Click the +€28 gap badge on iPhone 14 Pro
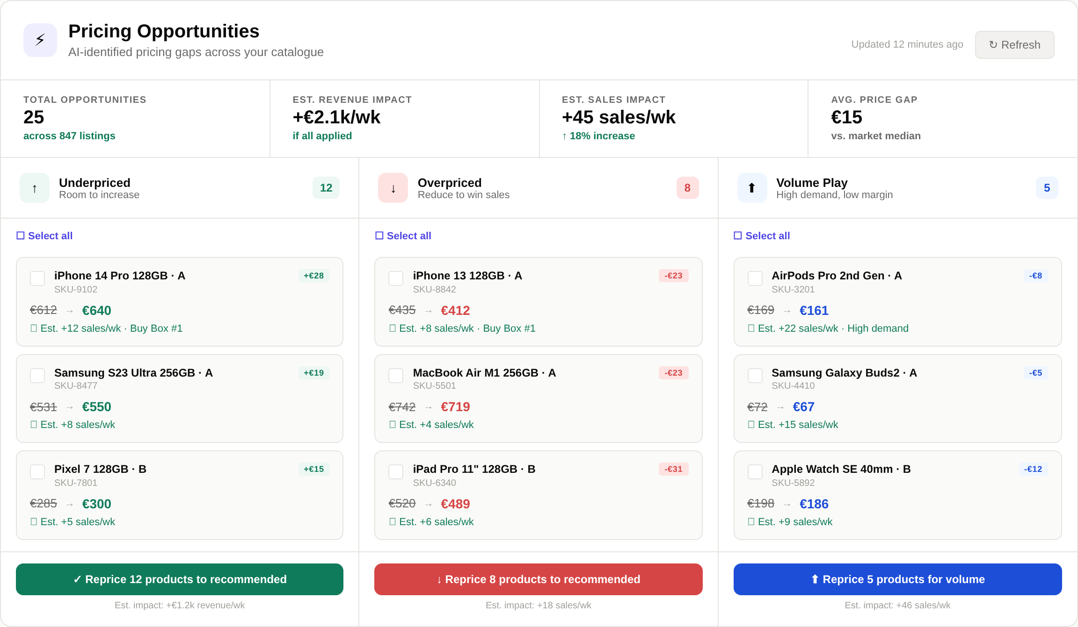Screen dimensions: 1078x627 (313, 276)
